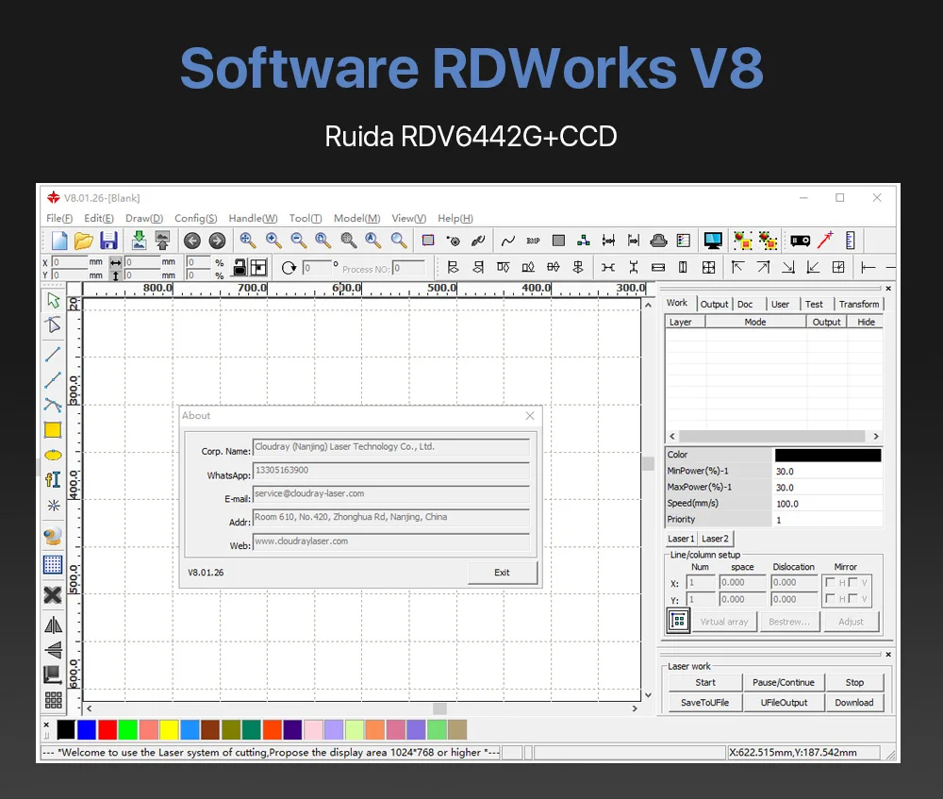Click the black X delete tool
Viewport: 943px width, 799px height.
[53, 595]
